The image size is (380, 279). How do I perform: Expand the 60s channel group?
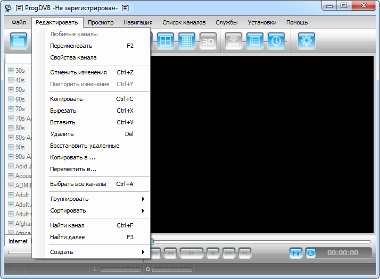pos(11,99)
